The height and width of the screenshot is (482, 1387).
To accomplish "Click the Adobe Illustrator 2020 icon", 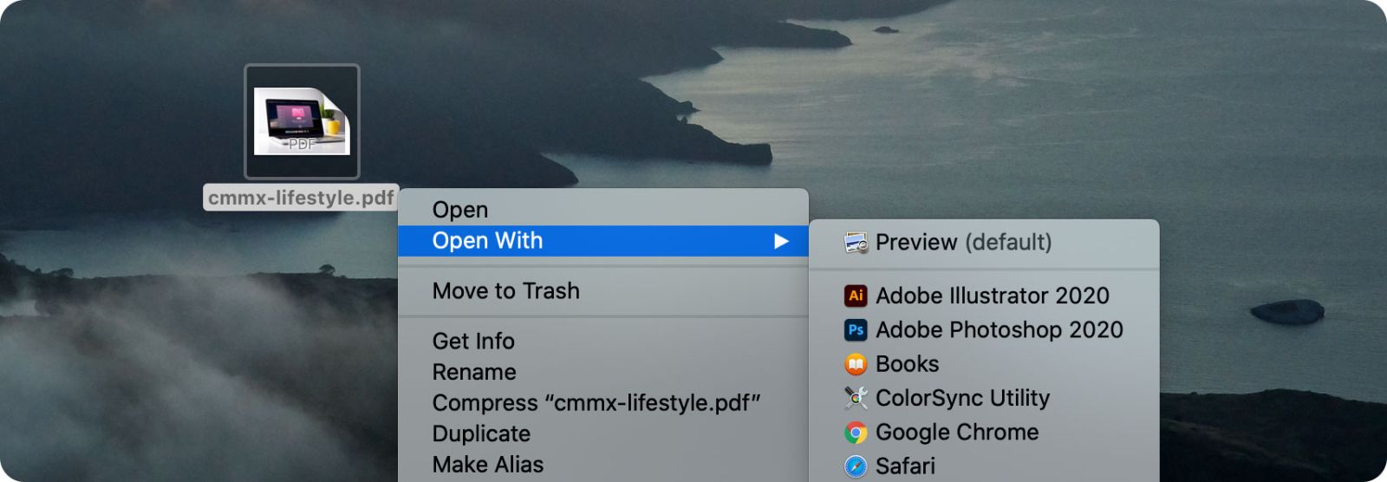I will pos(856,296).
